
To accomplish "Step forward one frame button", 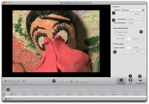I will [82, 81].
